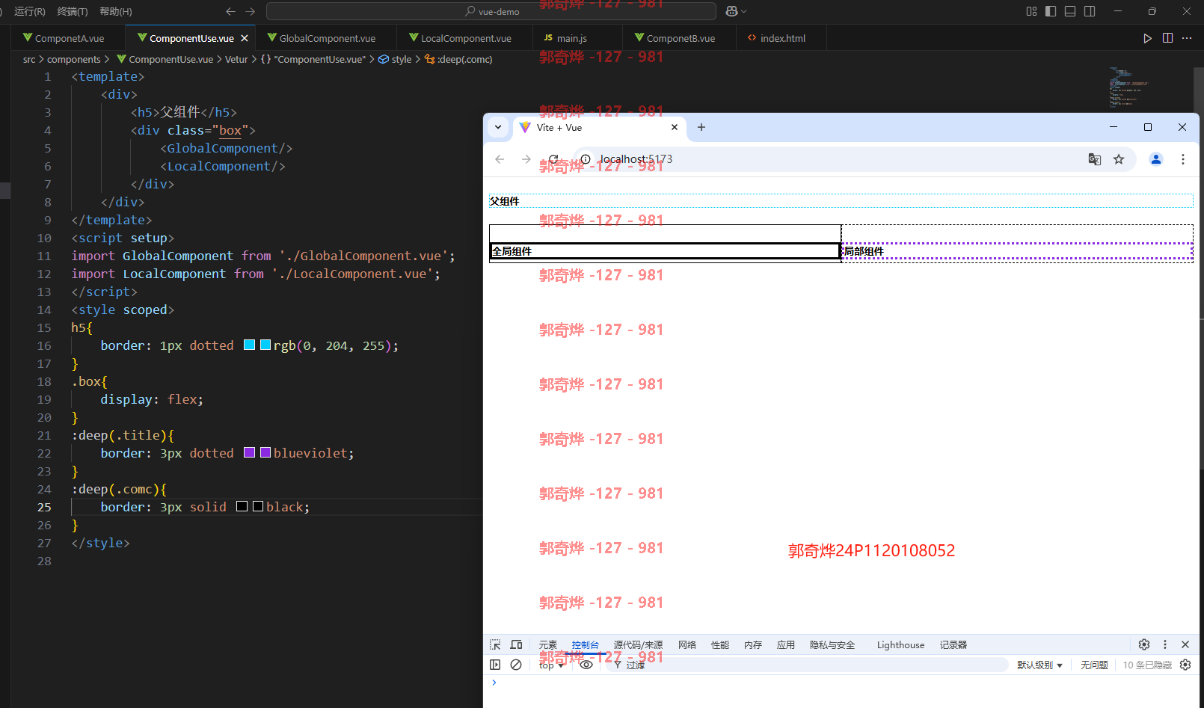Click the browser back arrow
This screenshot has width=1204, height=708.
click(500, 159)
